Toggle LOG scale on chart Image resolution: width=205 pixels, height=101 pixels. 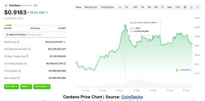tap(178, 7)
